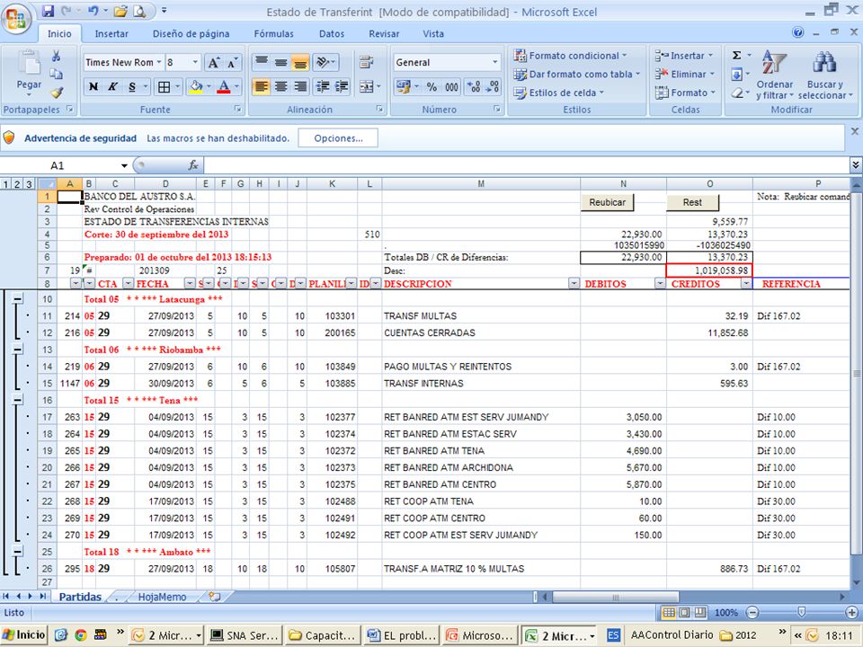Open the Revisar tab
863x647 pixels.
[x=384, y=33]
